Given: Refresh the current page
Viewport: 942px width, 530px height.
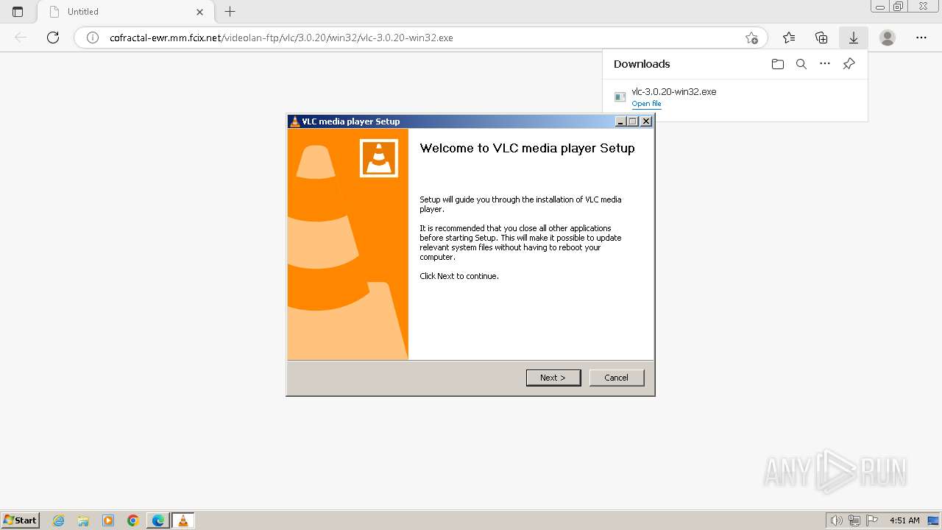Looking at the screenshot, I should coord(53,38).
